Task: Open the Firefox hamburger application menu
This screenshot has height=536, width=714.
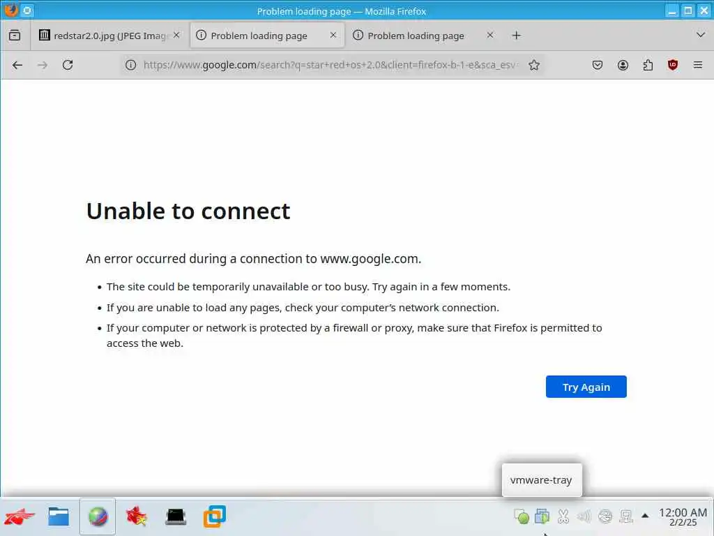Action: (697, 65)
